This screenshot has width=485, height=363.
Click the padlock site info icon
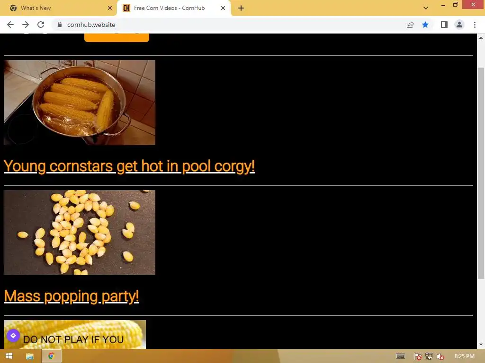point(60,25)
